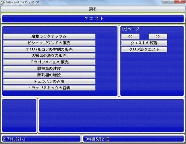
Task: Click the 戻る back button
Action: 93,9
